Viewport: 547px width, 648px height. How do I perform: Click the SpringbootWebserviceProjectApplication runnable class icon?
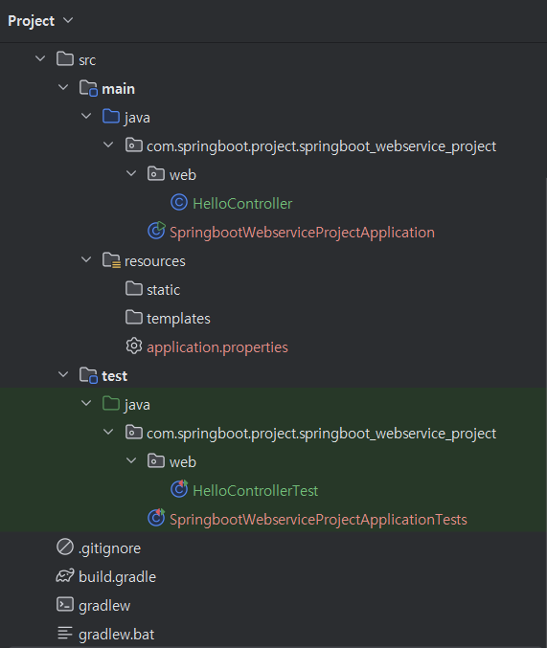(156, 231)
